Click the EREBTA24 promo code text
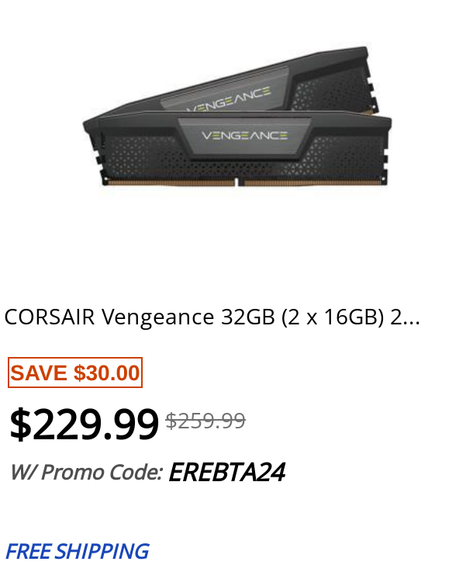 (x=227, y=472)
